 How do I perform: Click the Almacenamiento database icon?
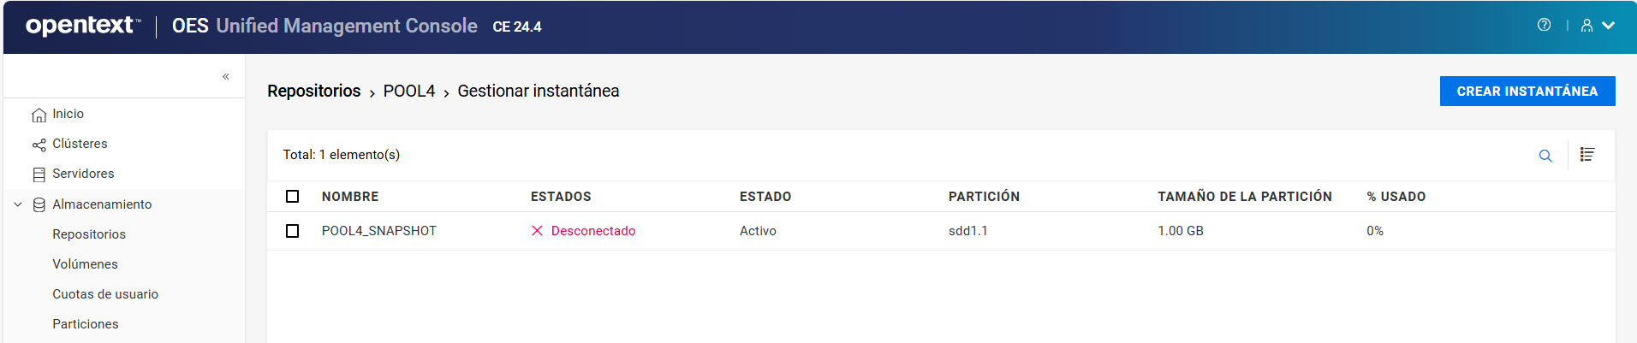39,205
